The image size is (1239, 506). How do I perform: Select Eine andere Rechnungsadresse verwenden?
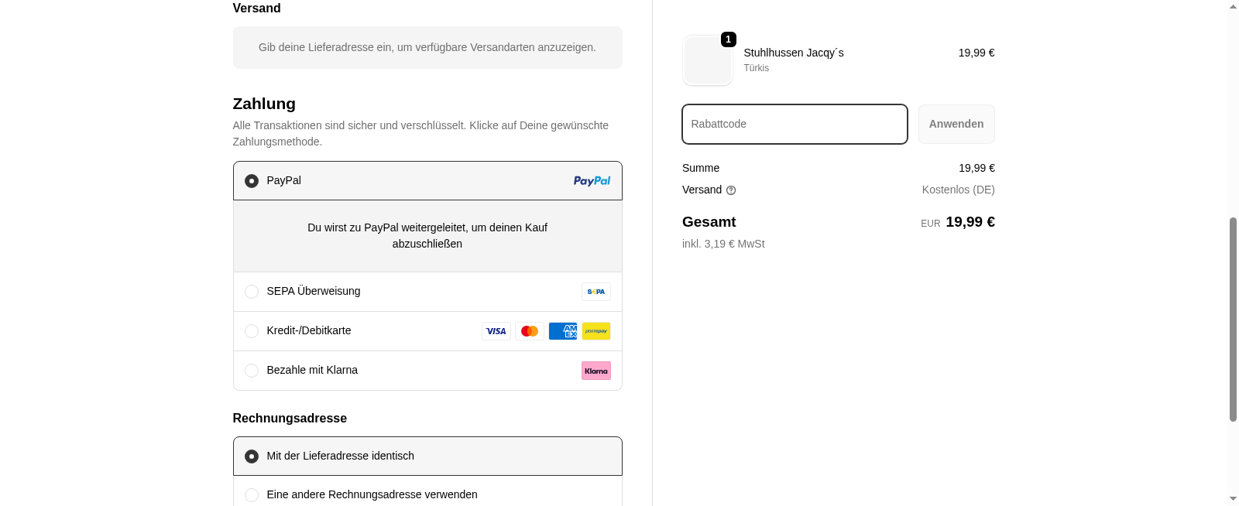click(x=252, y=494)
